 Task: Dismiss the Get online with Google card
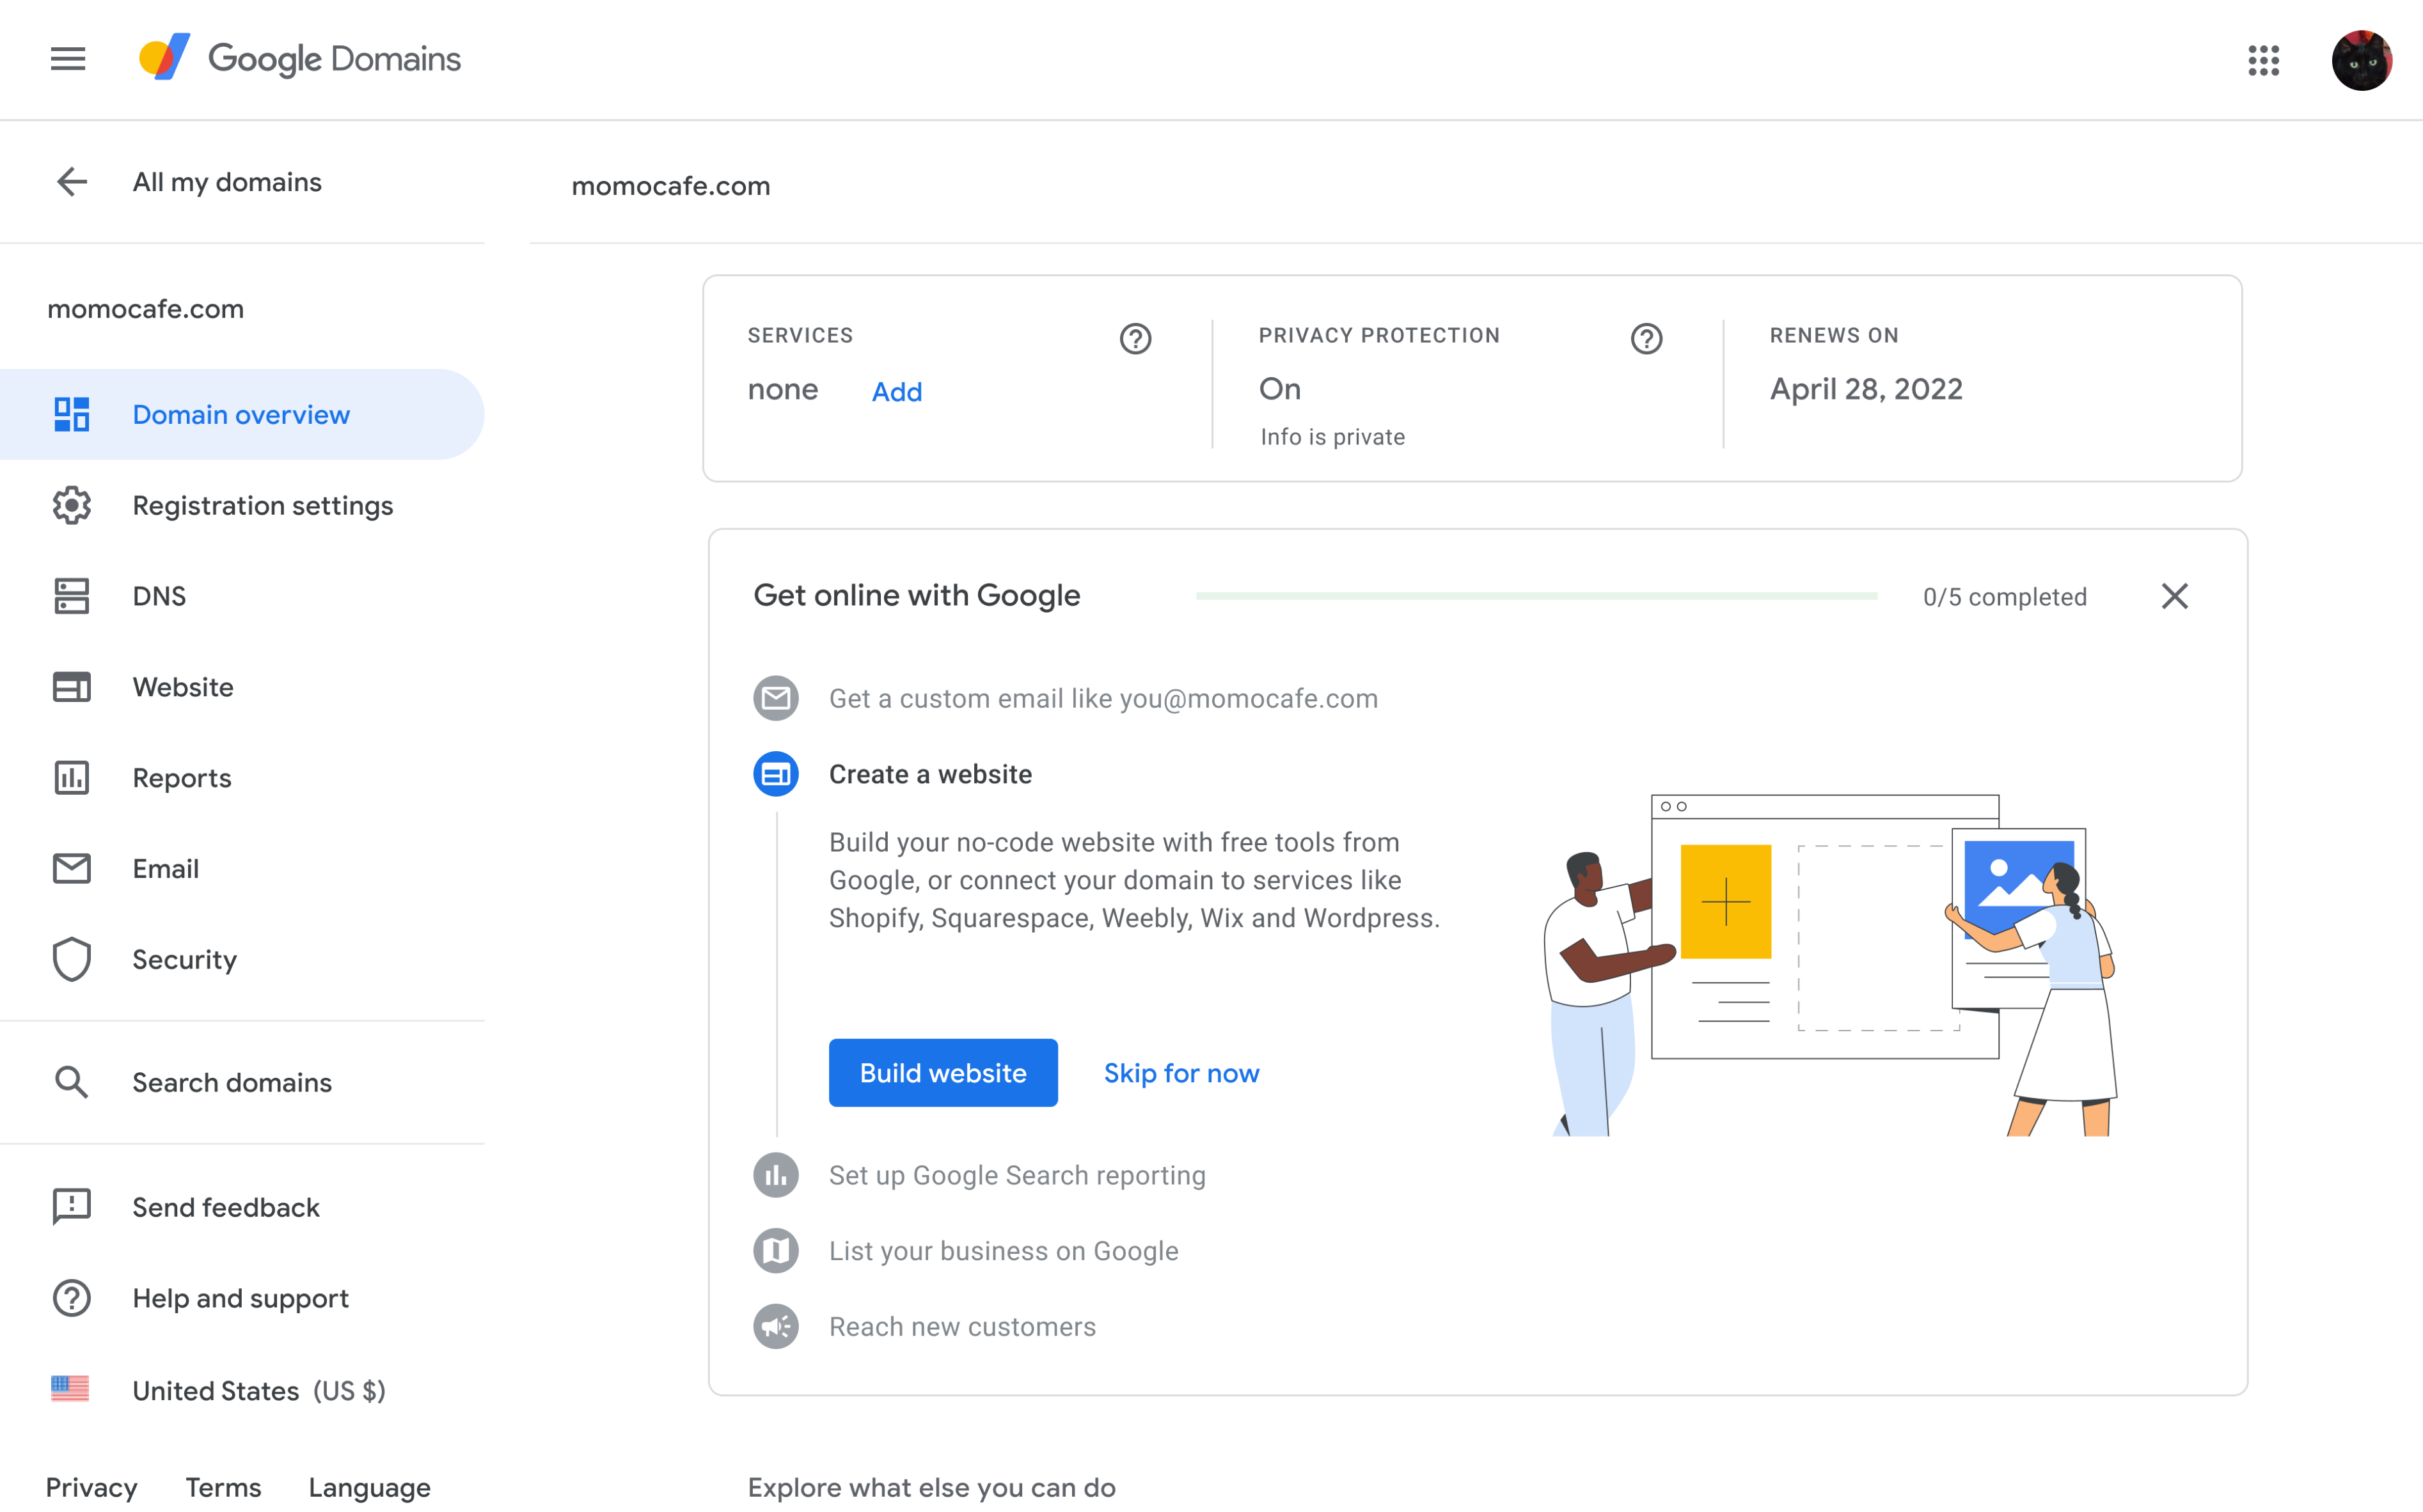(2175, 596)
